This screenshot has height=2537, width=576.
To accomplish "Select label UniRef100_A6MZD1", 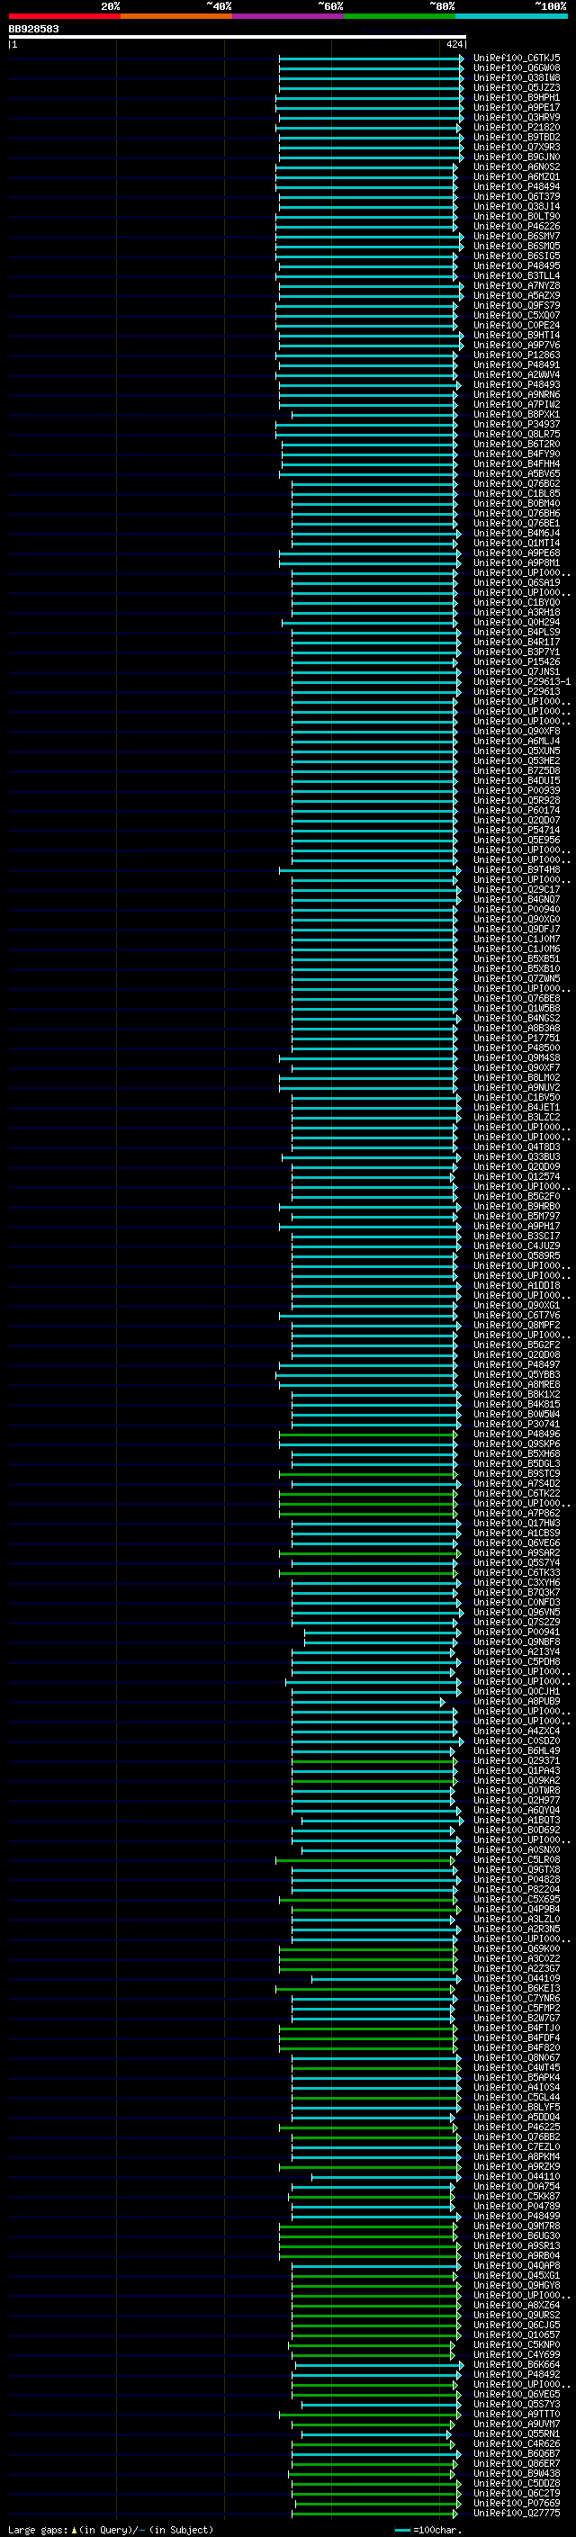I will tap(517, 176).
